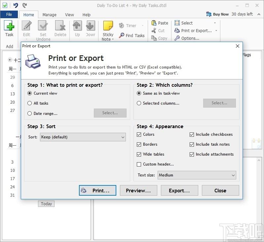
Task: Switch to the Home tab
Action: click(29, 15)
